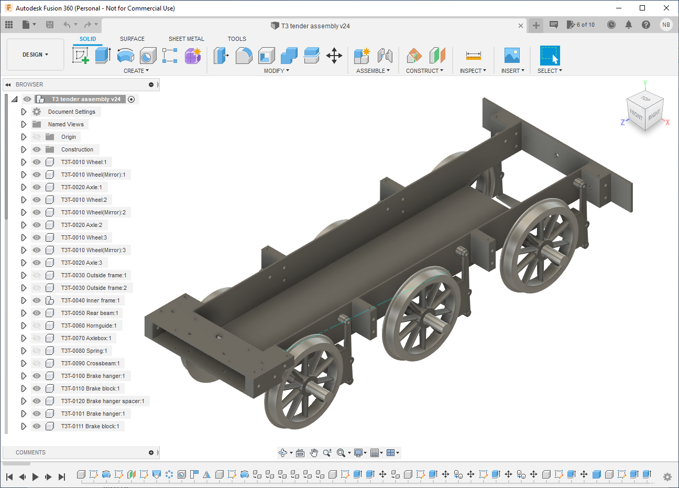Viewport: 679px width, 488px height.
Task: Show the T3T-0070 Axlebox:1 component
Action: 37,338
